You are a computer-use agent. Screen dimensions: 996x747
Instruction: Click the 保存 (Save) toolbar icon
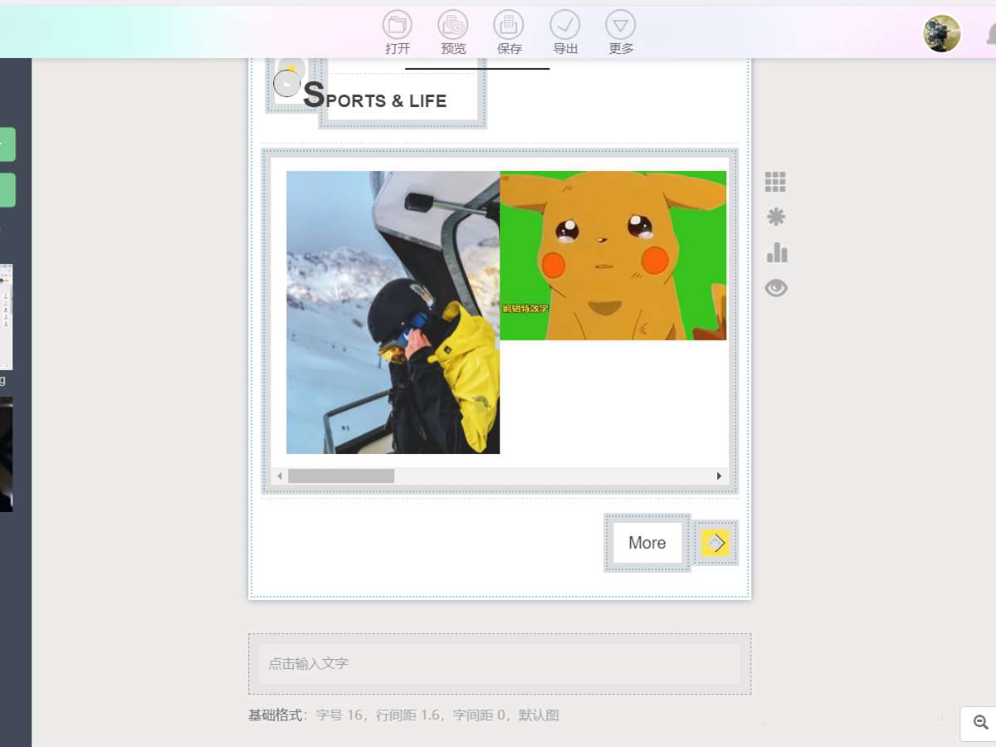click(x=509, y=24)
